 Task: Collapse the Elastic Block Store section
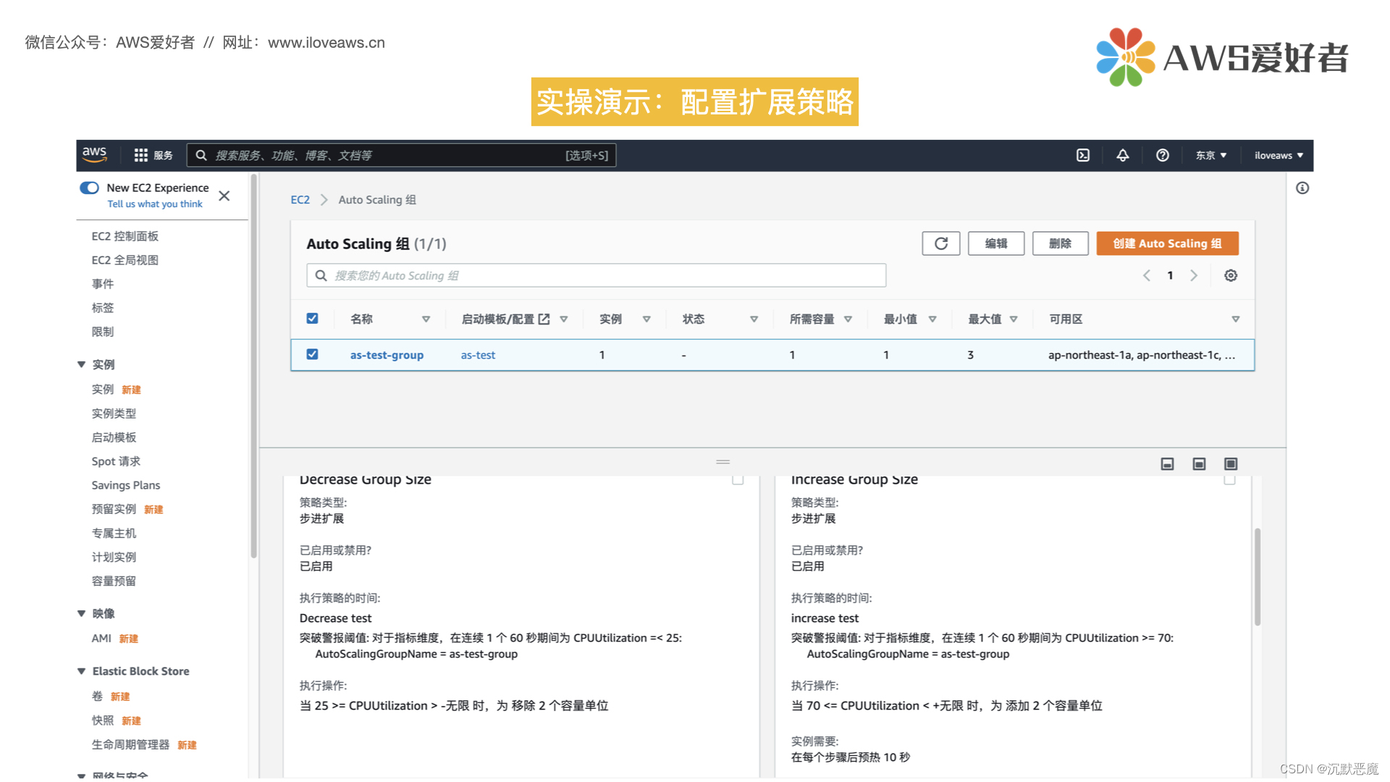[81, 671]
